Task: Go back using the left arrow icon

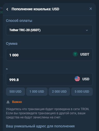Action: [7, 9]
